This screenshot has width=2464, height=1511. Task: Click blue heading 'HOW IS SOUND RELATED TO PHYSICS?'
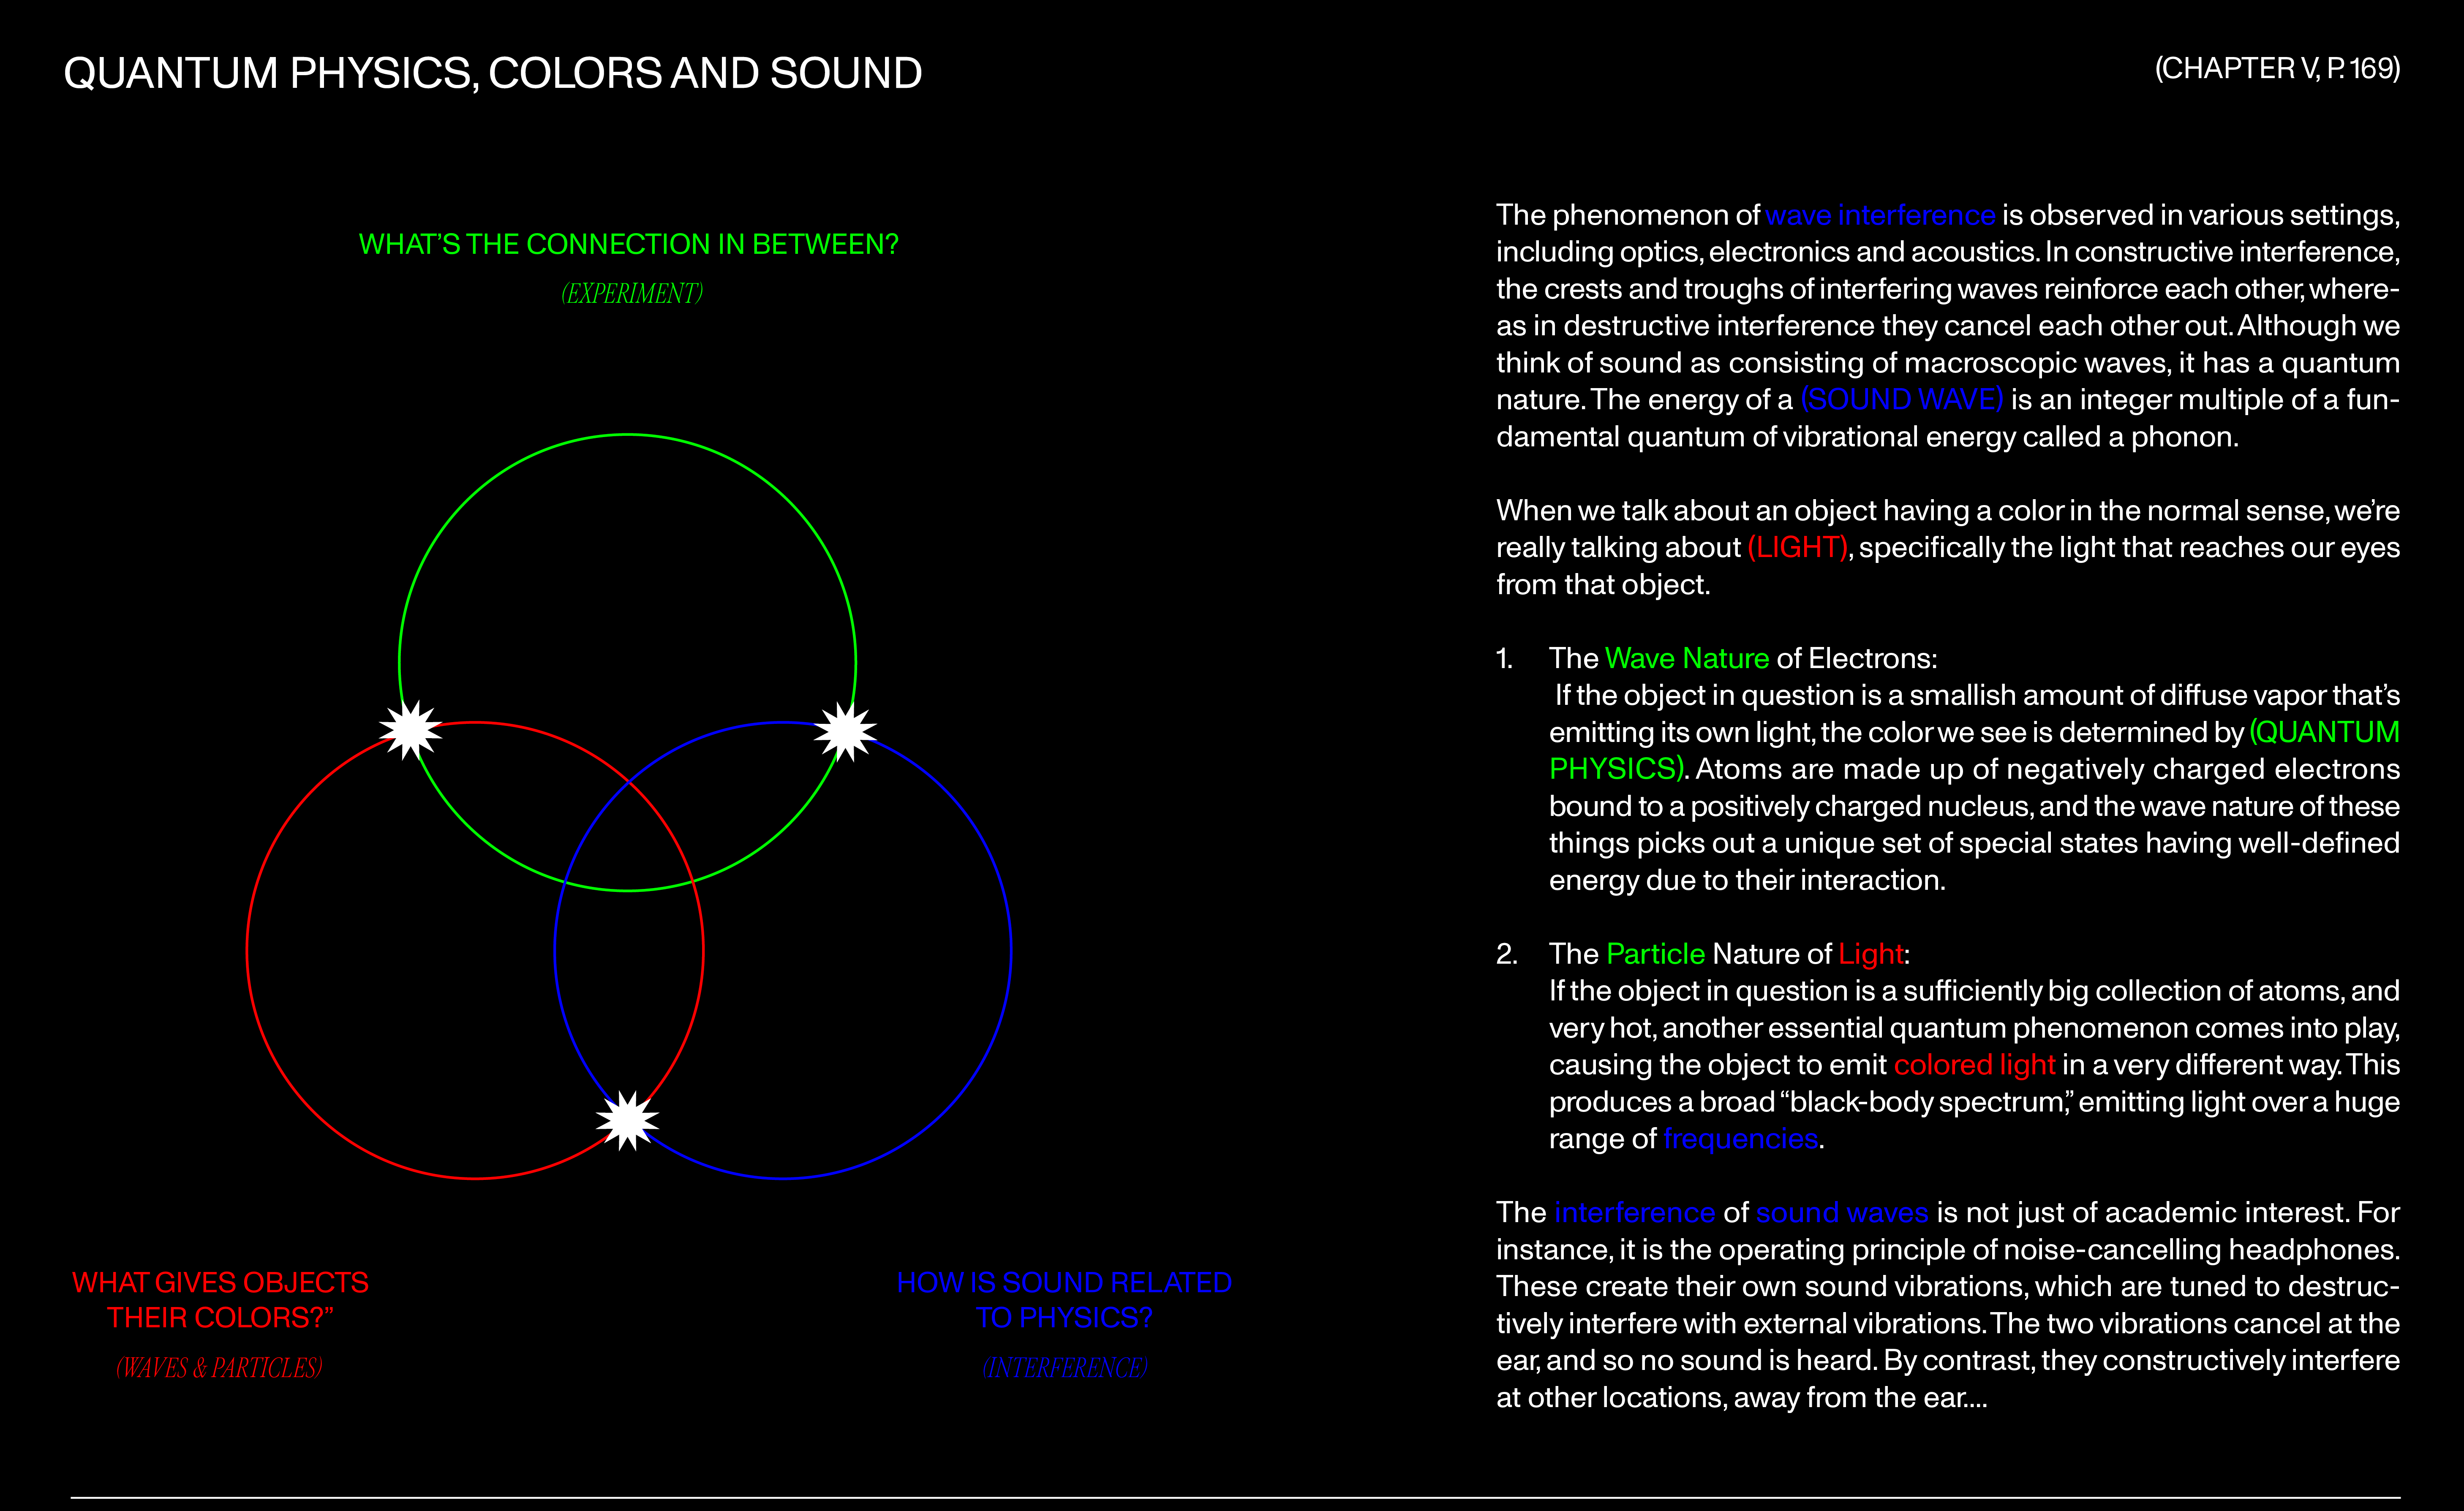tap(1064, 1300)
